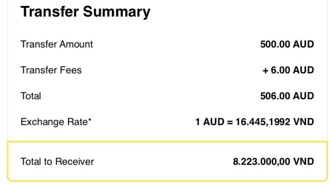The image size is (330, 188).
Task: Click the 16.445,1992 figure in the exchange rate
Action: [262, 122]
